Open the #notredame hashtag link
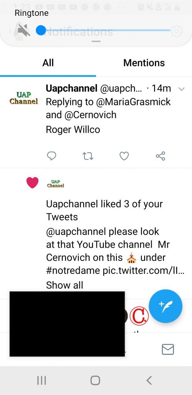Screen dimensions: 192x395 tap(73, 271)
